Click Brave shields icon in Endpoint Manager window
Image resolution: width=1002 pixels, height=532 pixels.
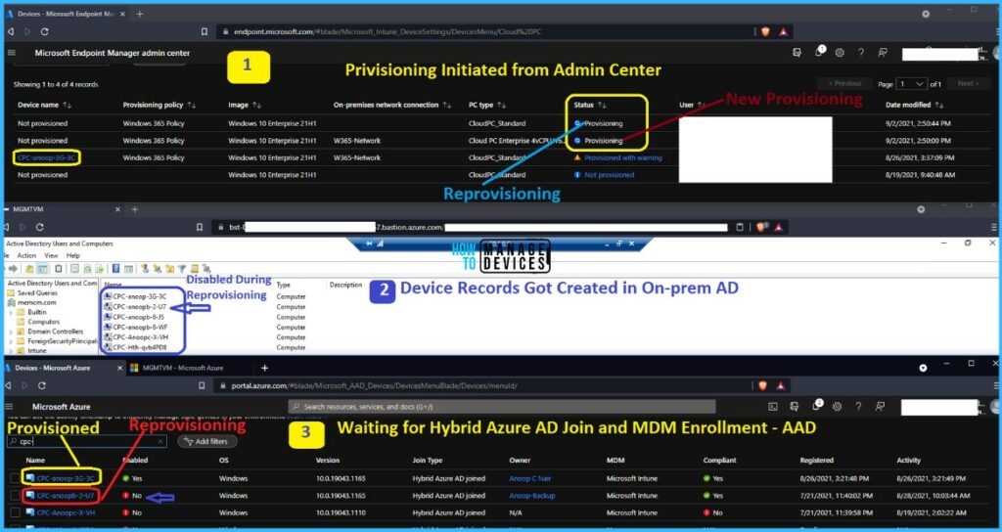pos(765,31)
